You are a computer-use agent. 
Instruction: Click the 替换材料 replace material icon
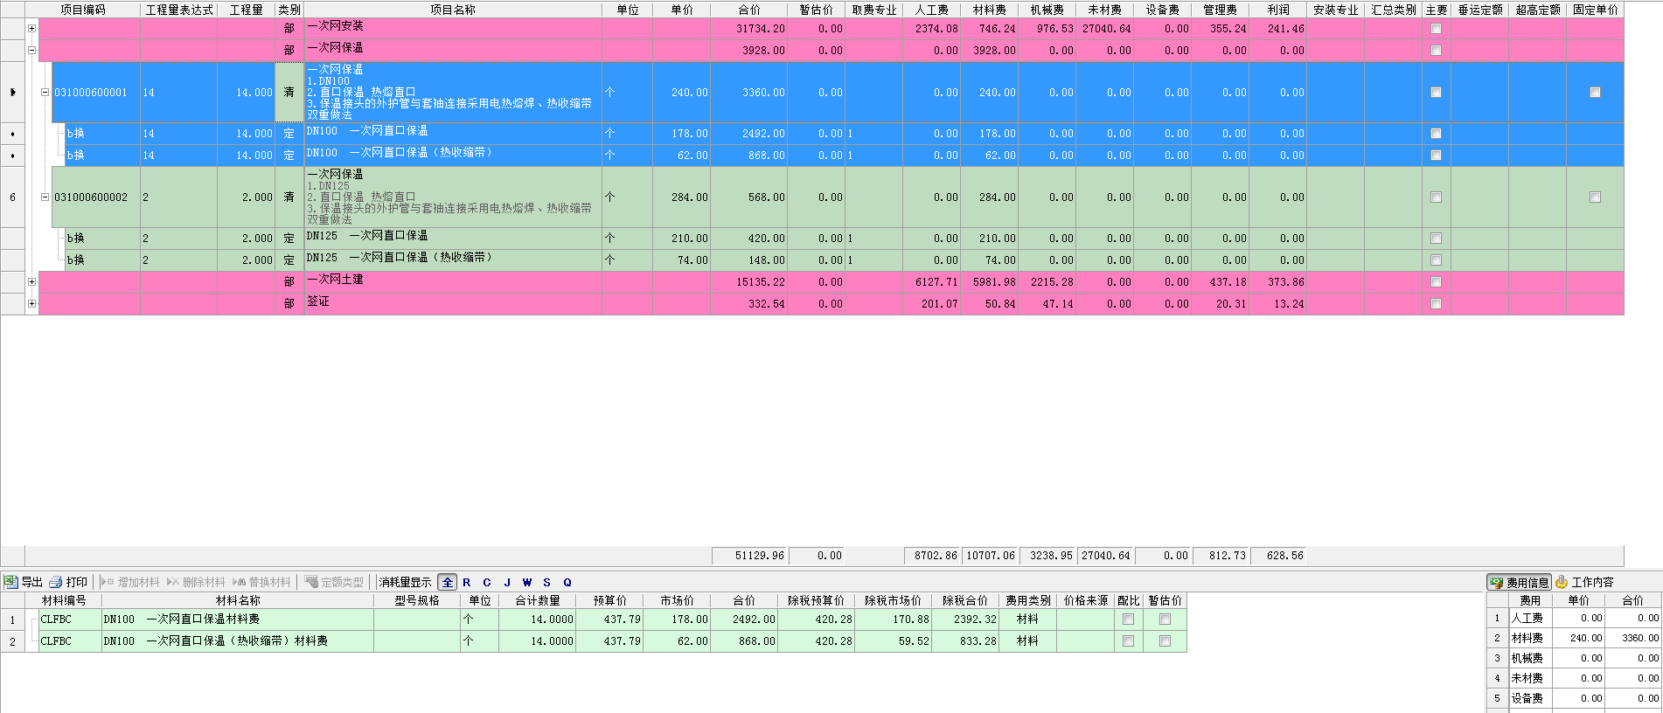coord(261,582)
